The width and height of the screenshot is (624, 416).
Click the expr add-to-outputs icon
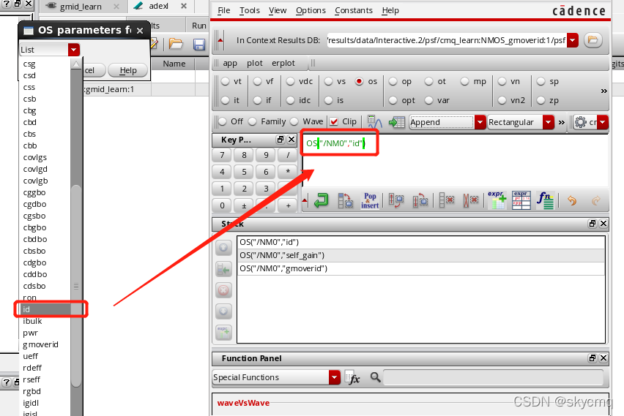tap(497, 200)
